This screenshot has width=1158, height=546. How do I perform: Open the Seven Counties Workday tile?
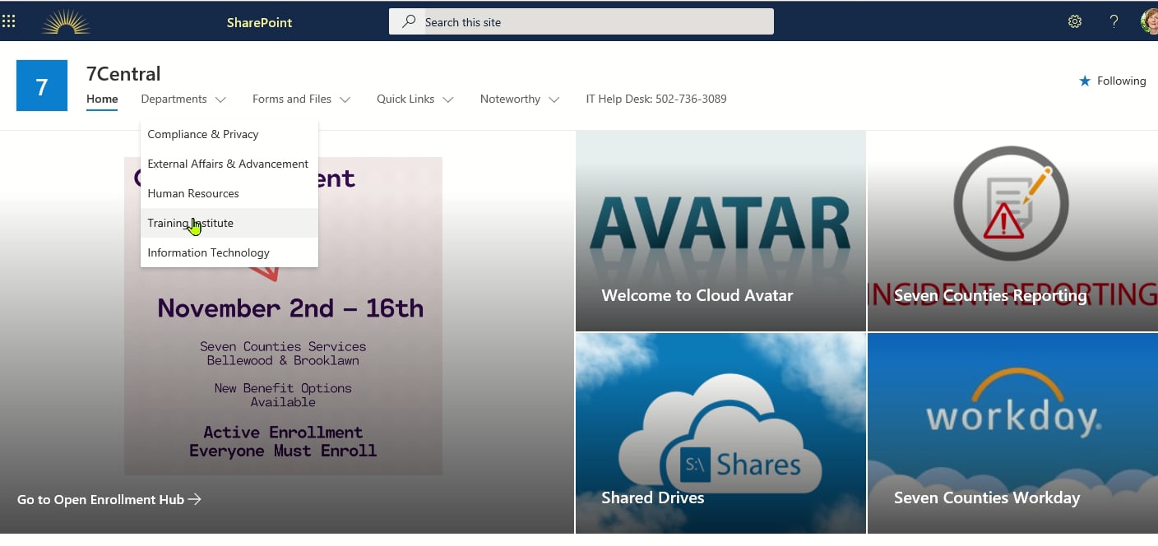click(x=1012, y=433)
